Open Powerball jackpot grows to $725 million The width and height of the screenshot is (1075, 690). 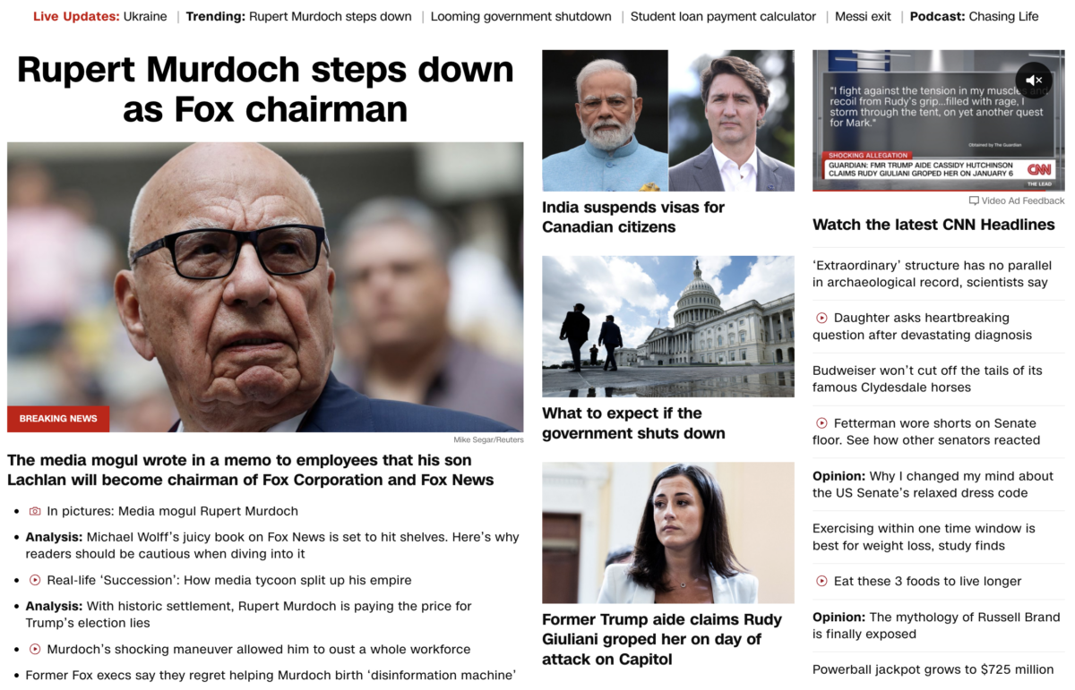click(x=933, y=669)
